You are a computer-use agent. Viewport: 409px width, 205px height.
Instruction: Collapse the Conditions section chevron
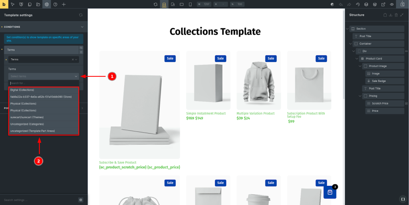point(82,27)
